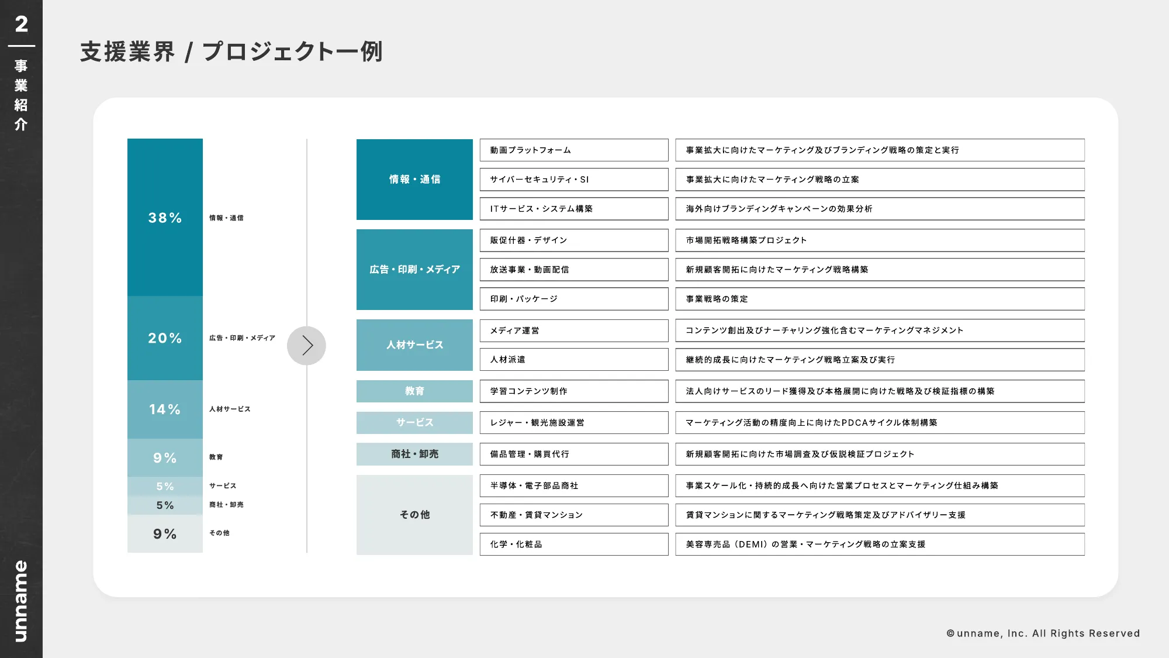Click the unname, Inc. copyright text

pos(1043,633)
